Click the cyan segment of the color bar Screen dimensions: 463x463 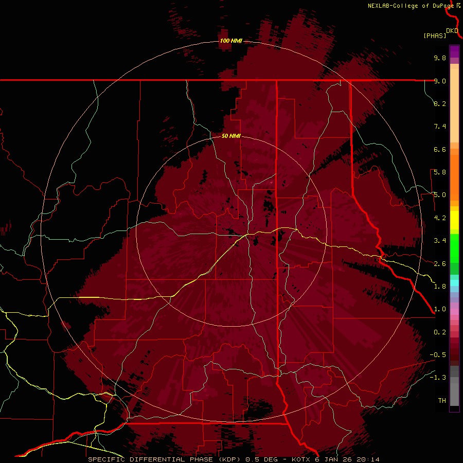454,283
